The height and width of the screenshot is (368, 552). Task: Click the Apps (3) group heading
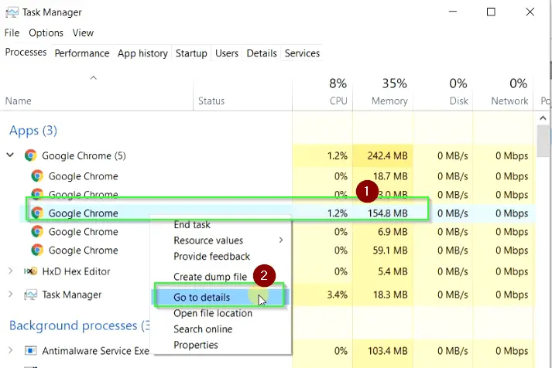click(x=33, y=131)
